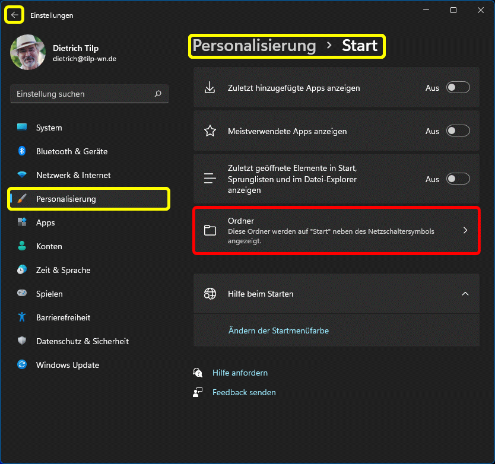Click the Spielen gamepad icon
Viewport: 495px width, 464px height.
click(x=22, y=294)
